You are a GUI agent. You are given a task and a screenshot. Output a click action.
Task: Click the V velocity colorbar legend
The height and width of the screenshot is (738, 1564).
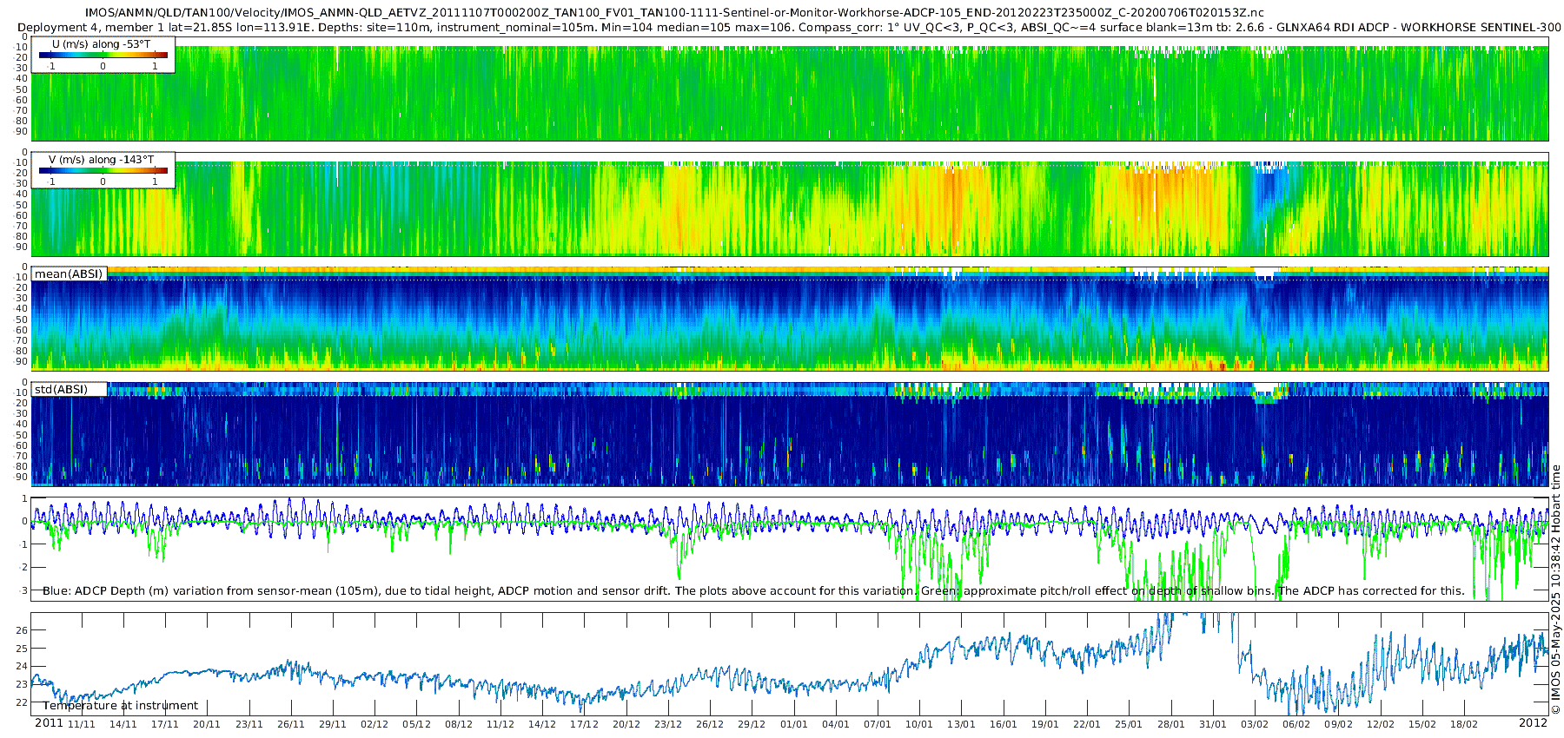[x=103, y=170]
